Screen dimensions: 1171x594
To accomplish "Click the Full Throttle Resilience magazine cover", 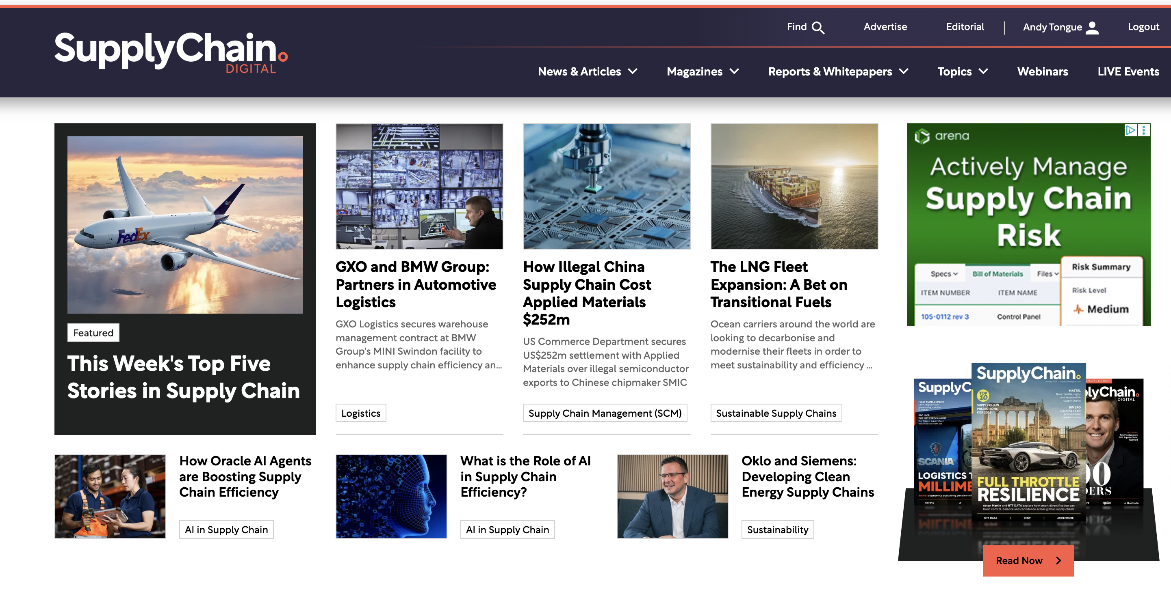I will 1028,442.
